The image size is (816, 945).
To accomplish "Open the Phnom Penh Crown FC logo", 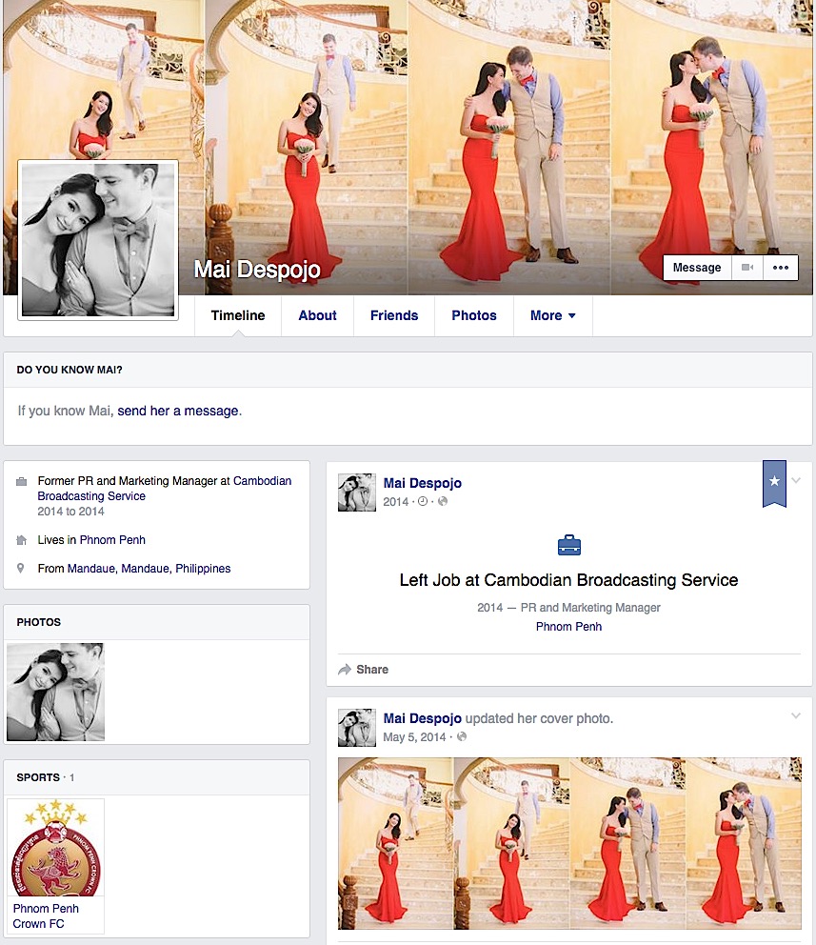I will pyautogui.click(x=55, y=848).
